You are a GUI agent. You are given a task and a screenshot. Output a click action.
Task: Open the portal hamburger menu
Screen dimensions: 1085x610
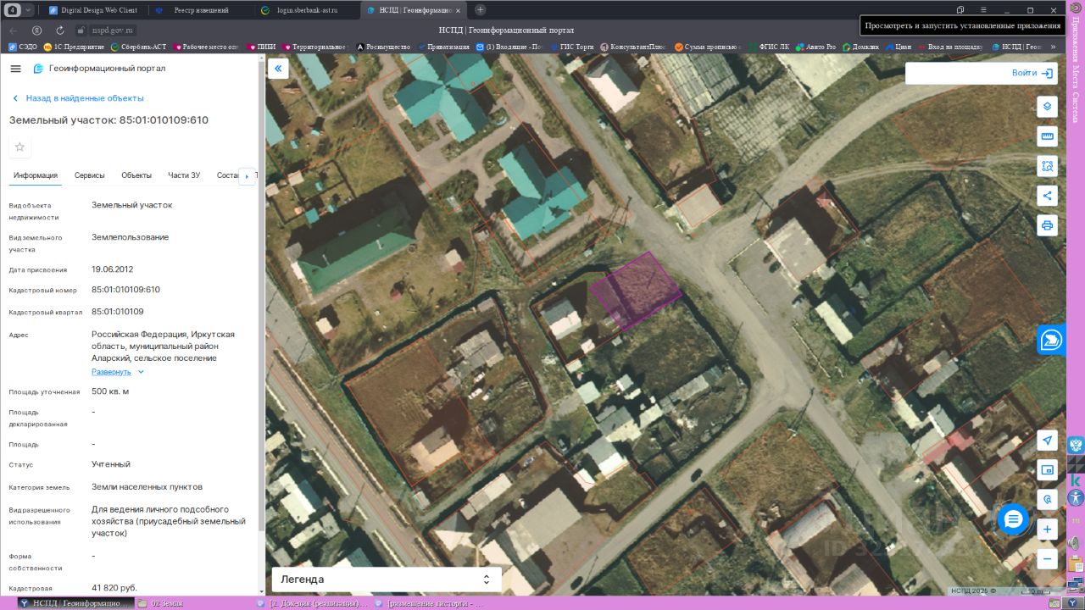[15, 69]
